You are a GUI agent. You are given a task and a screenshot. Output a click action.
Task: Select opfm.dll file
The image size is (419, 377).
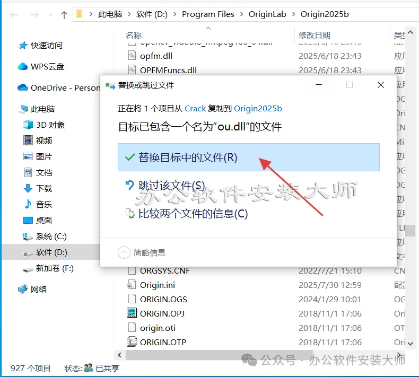[x=156, y=56]
